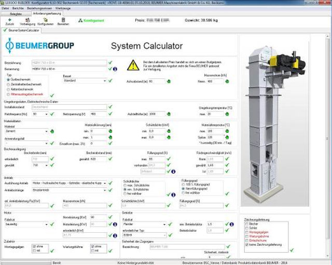Screen dimensions: 332x265
Task: Select the Zentralkettenbecherwerk radio button
Action: coord(8,85)
